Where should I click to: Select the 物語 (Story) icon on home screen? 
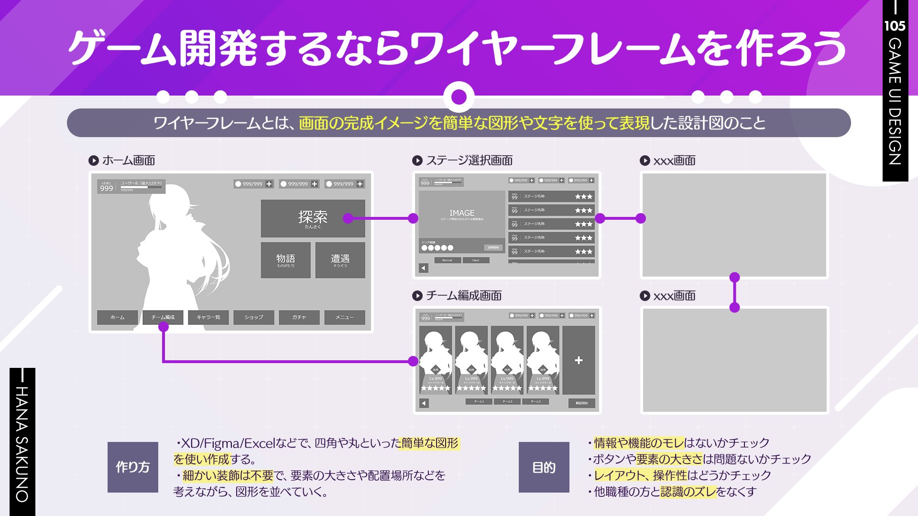(x=287, y=260)
